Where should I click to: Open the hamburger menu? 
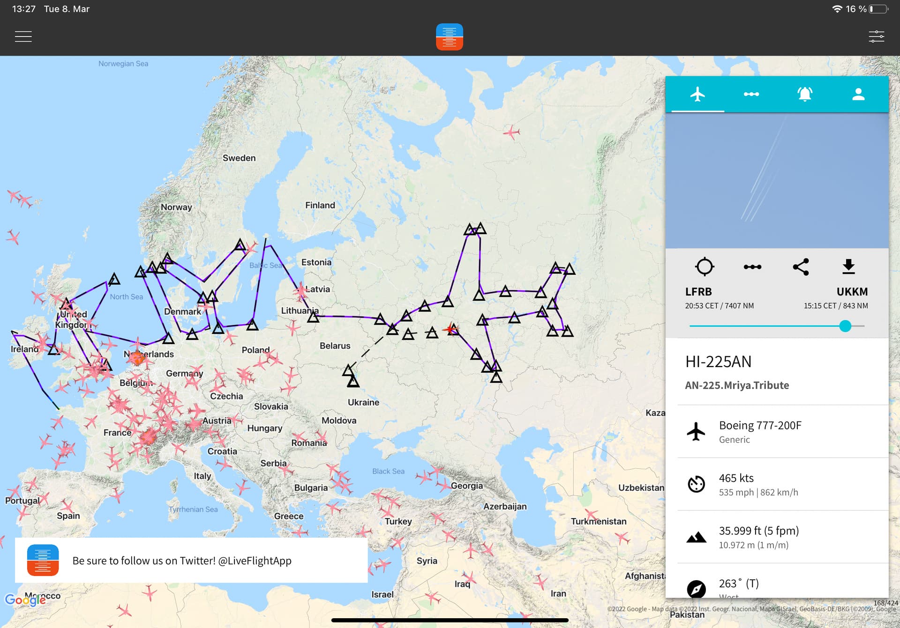(23, 37)
